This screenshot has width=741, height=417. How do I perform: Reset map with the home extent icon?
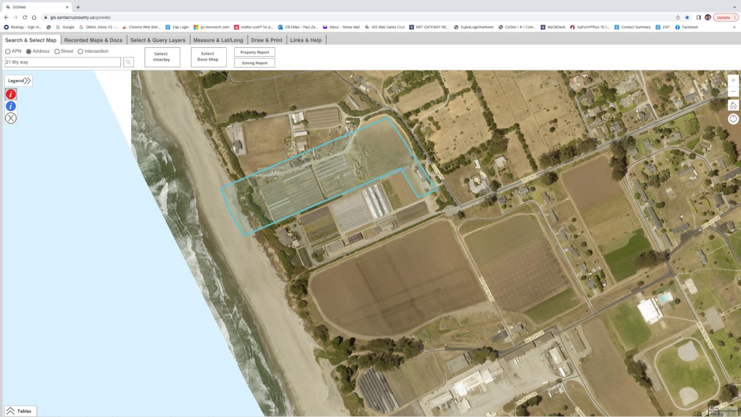tap(733, 106)
